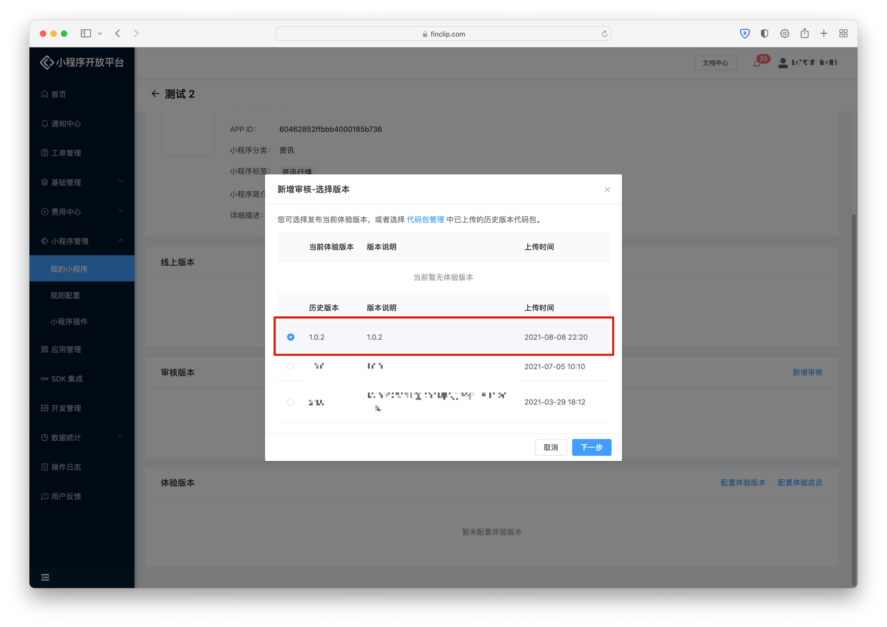The width and height of the screenshot is (887, 627).
Task: Click the 下一步 button in dialog
Action: point(592,447)
